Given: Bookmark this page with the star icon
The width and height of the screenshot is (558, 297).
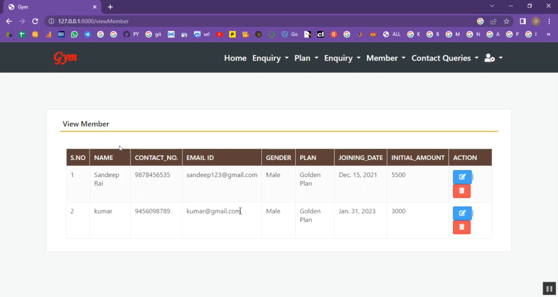Looking at the screenshot, I should pyautogui.click(x=506, y=22).
